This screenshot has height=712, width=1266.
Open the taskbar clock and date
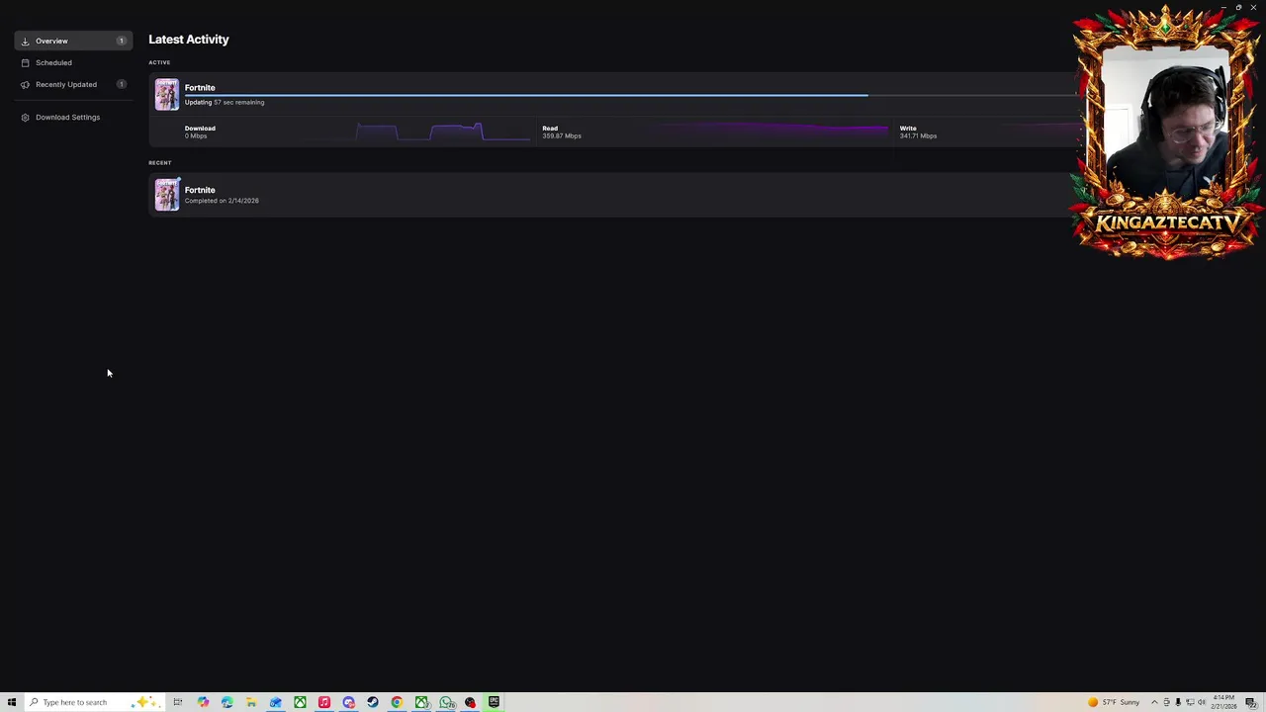(1223, 702)
